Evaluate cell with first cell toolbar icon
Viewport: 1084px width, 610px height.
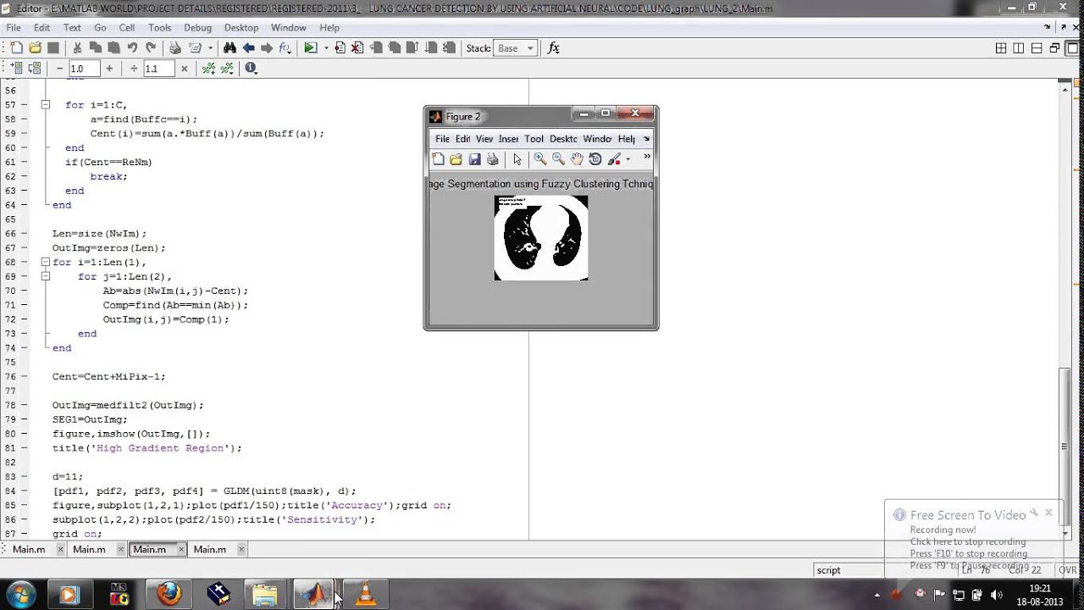(17, 69)
